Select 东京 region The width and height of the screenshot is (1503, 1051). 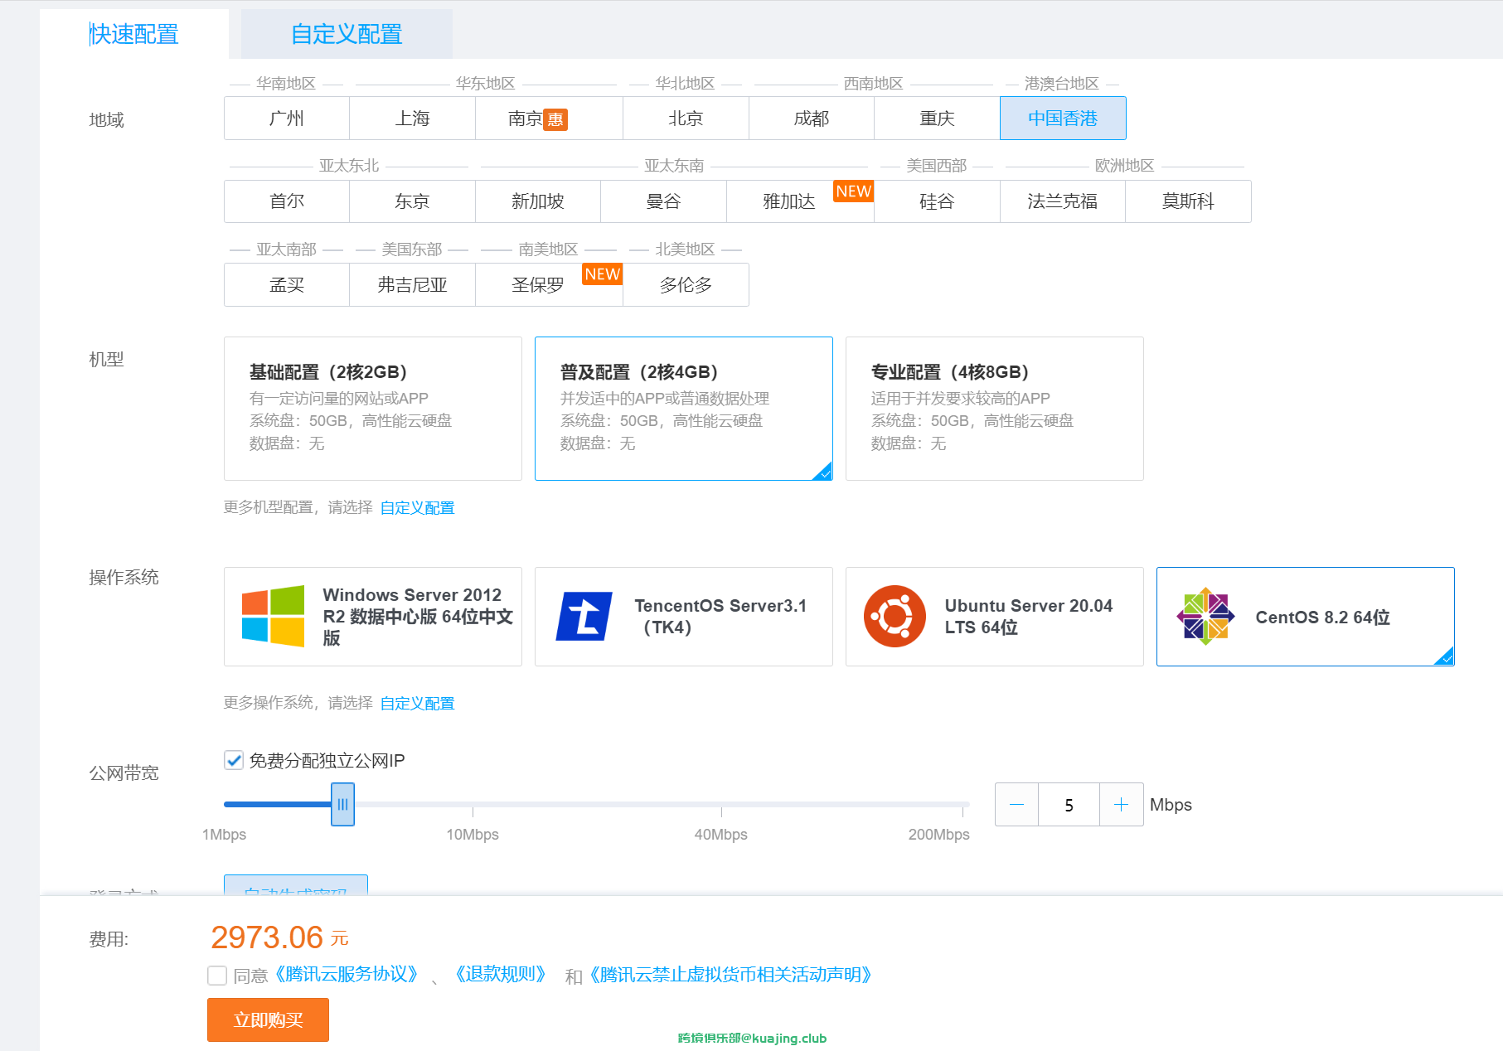click(x=412, y=201)
